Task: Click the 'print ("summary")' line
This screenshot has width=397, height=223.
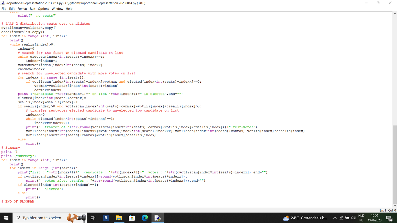Action: click(x=19, y=156)
